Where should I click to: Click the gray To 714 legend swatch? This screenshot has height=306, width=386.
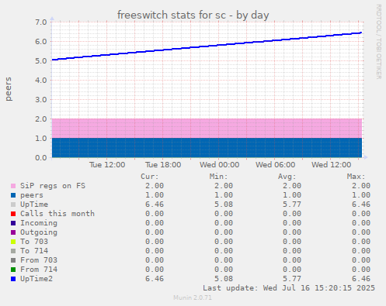tap(13, 251)
